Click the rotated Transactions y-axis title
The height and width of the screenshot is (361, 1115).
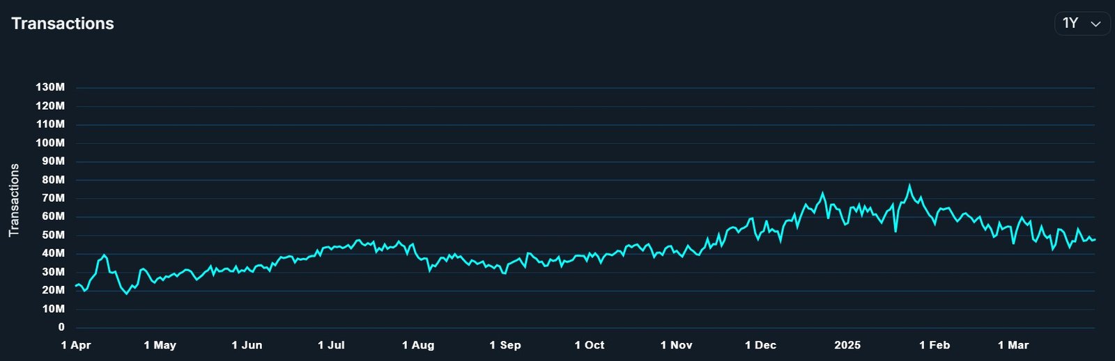(14, 200)
